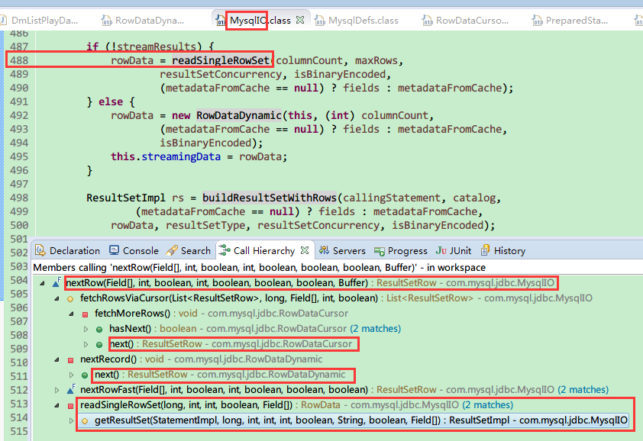Screen dimensions: 643x441
Task: Click the yellow method icon of fetchRowsViaCursor
Action: point(70,299)
